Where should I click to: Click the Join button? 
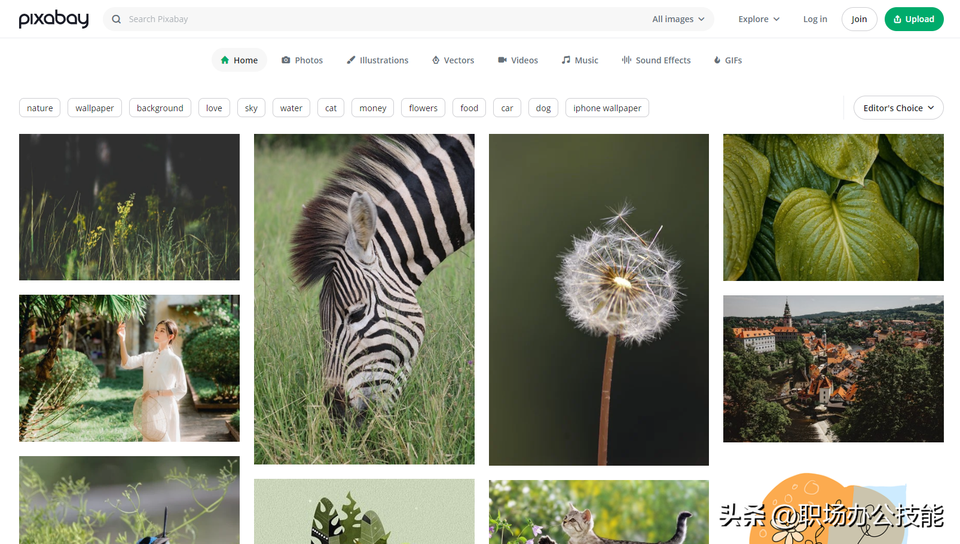point(860,19)
